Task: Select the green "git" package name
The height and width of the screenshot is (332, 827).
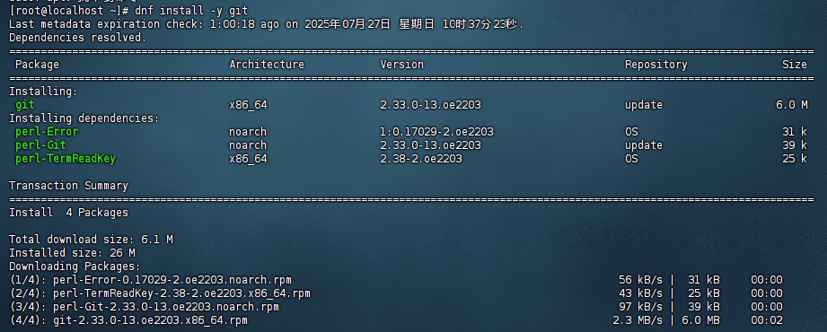Action: [24, 105]
